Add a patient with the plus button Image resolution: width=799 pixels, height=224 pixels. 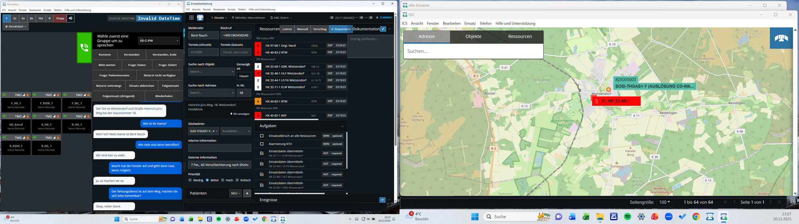[x=247, y=193]
